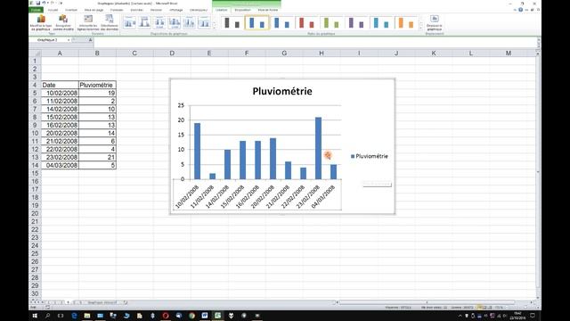570x321 pixels.
Task: Open the Formules ribbon tab
Action: (117, 10)
